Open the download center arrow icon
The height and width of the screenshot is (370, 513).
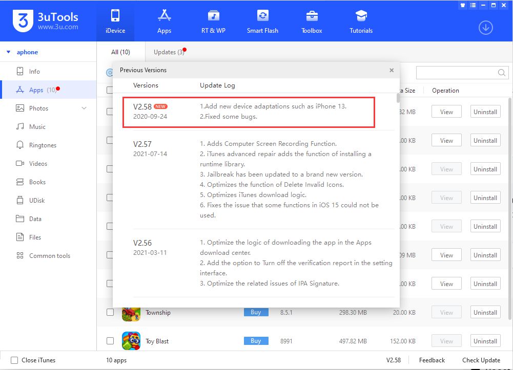coord(485,28)
